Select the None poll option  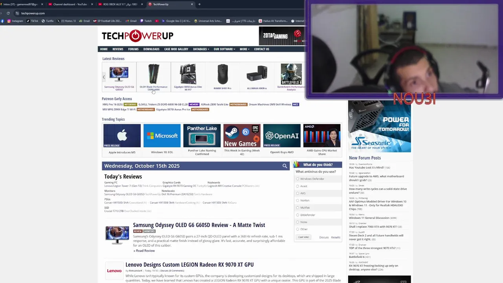coord(297,222)
